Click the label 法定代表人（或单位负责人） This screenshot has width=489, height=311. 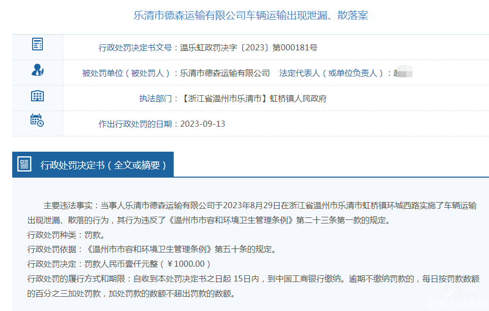click(332, 73)
